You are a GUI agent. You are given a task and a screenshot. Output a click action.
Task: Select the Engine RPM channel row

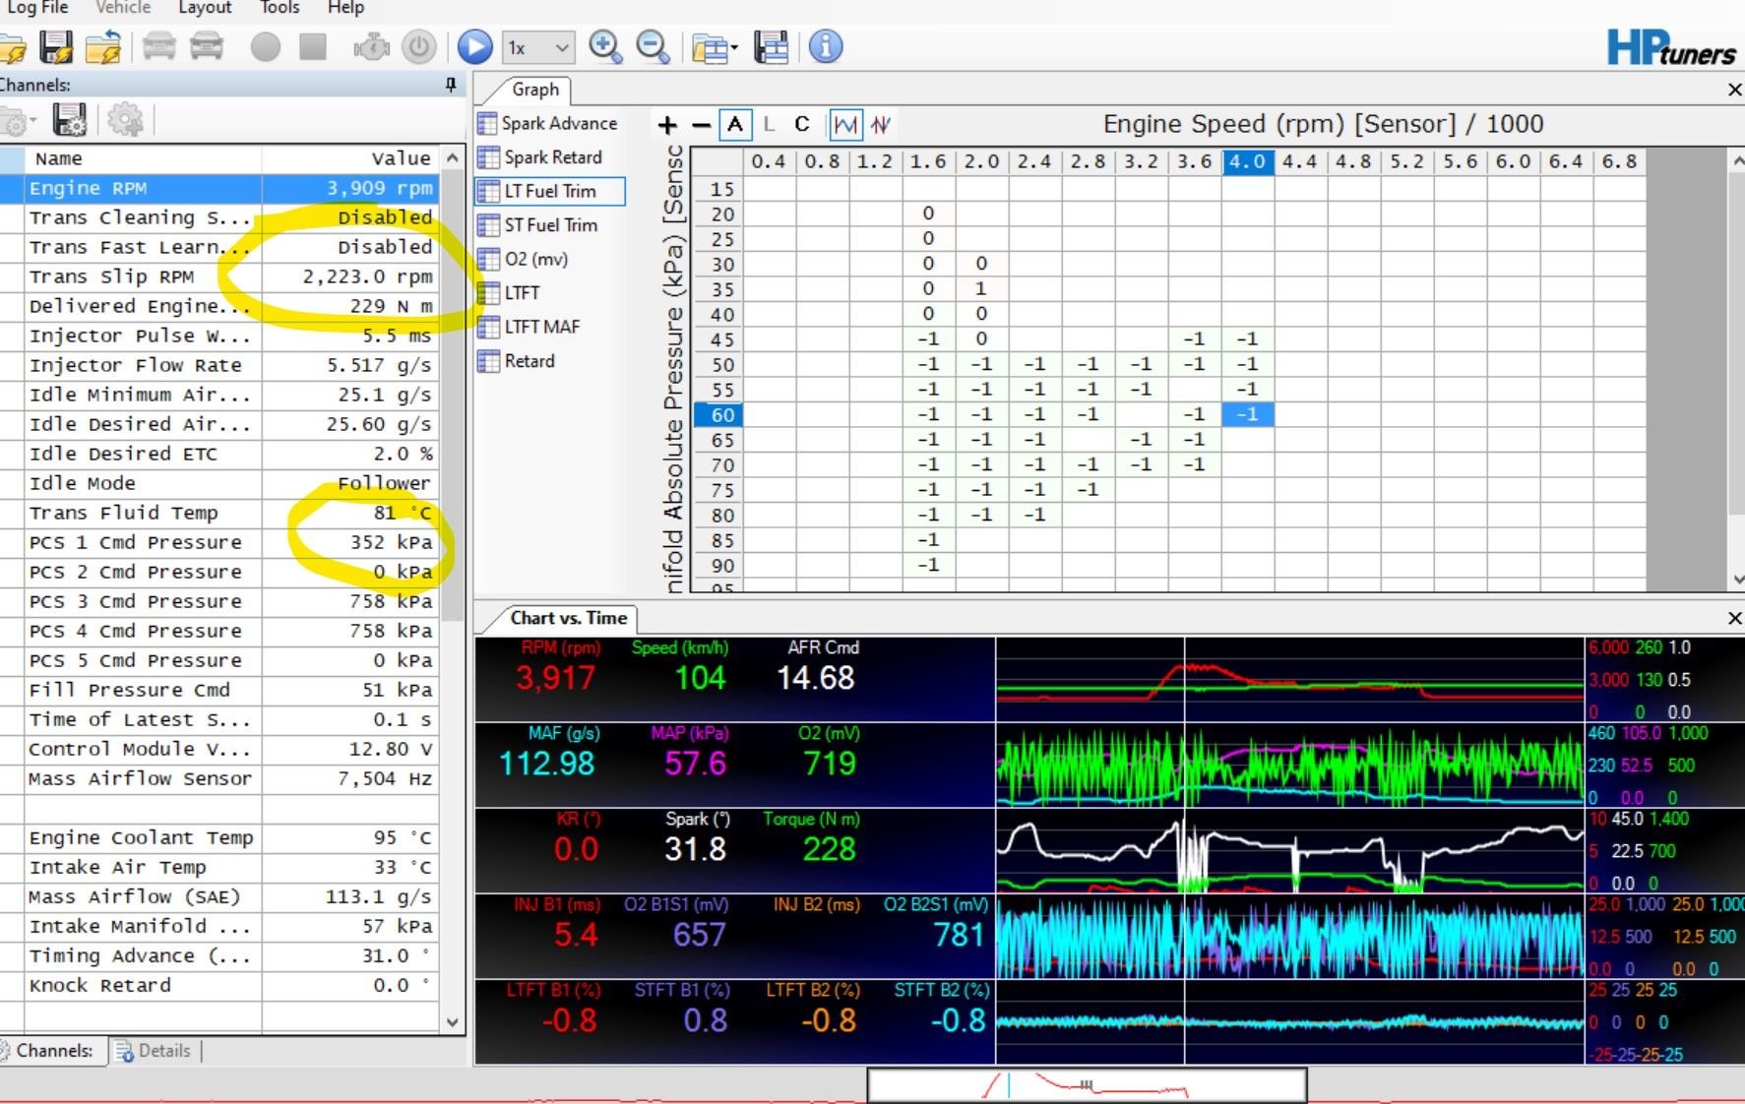point(219,188)
